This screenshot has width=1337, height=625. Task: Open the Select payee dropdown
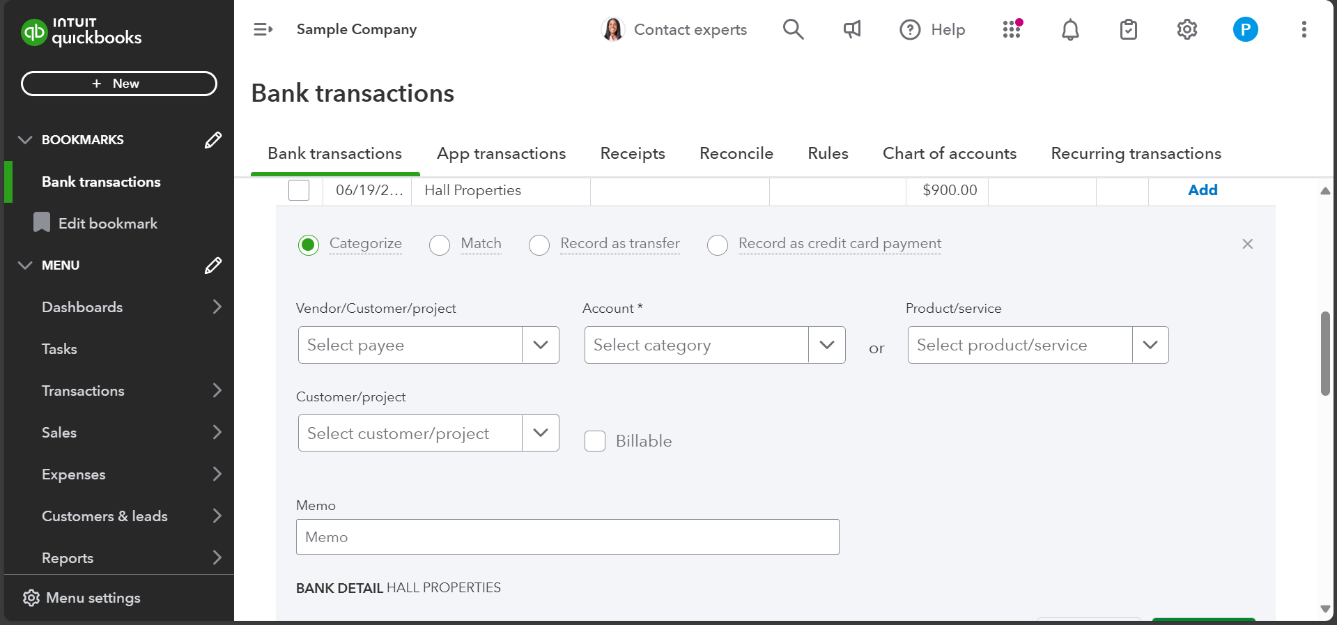point(540,345)
